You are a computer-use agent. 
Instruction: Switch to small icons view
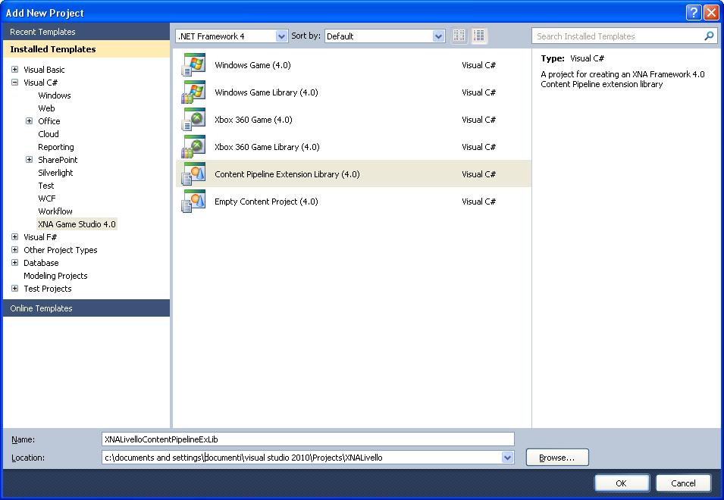click(459, 36)
